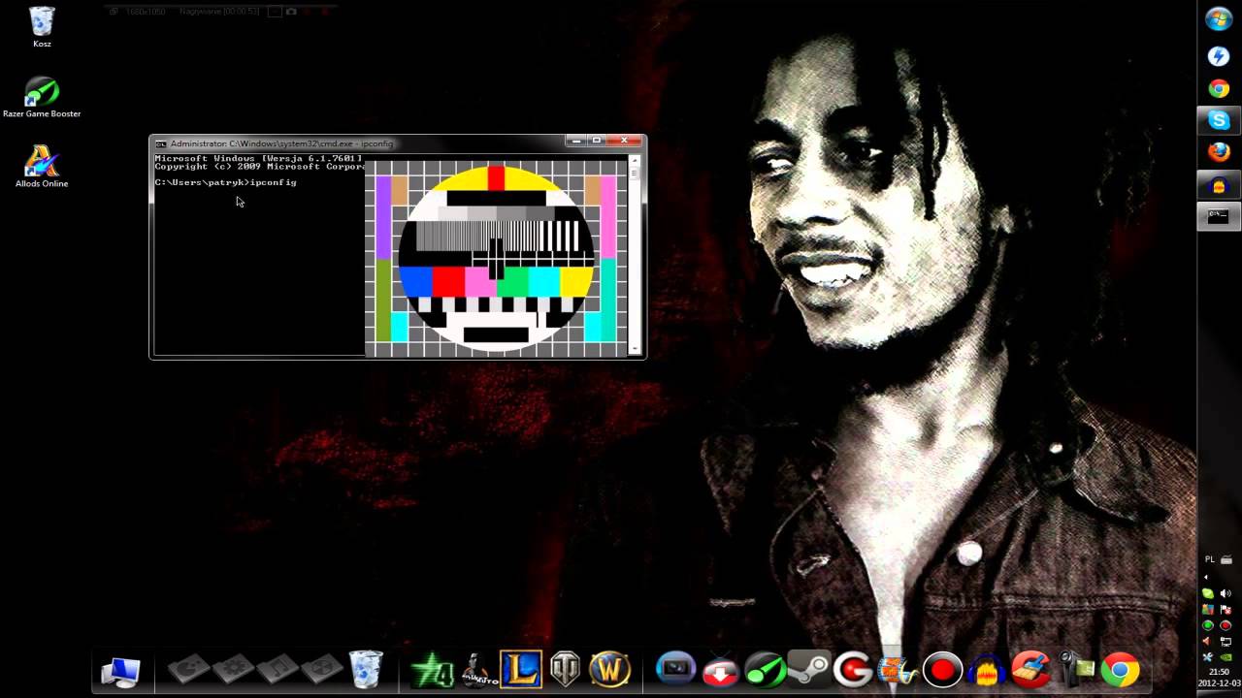Click the red circle tray icon
The height and width of the screenshot is (698, 1242).
pyautogui.click(x=1226, y=624)
